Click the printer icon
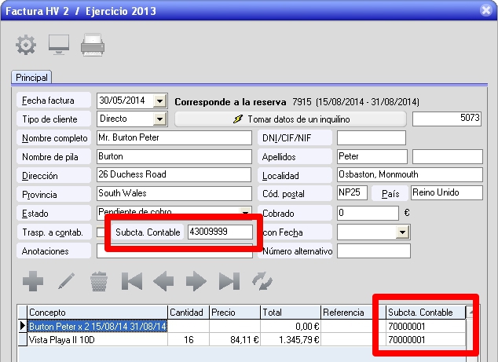 [93, 45]
